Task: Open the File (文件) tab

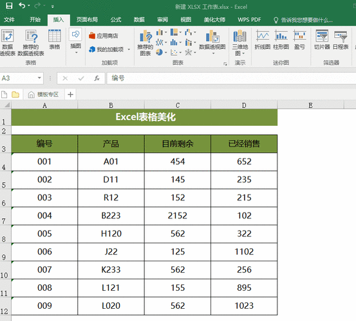Action: tap(9, 20)
